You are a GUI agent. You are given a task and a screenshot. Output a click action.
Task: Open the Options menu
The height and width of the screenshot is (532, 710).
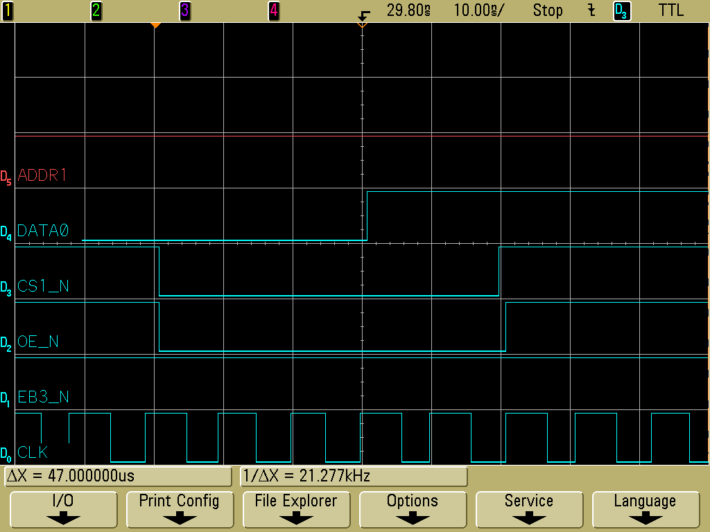[x=413, y=509]
